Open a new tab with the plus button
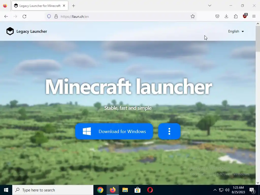The image size is (260, 195). point(74,6)
